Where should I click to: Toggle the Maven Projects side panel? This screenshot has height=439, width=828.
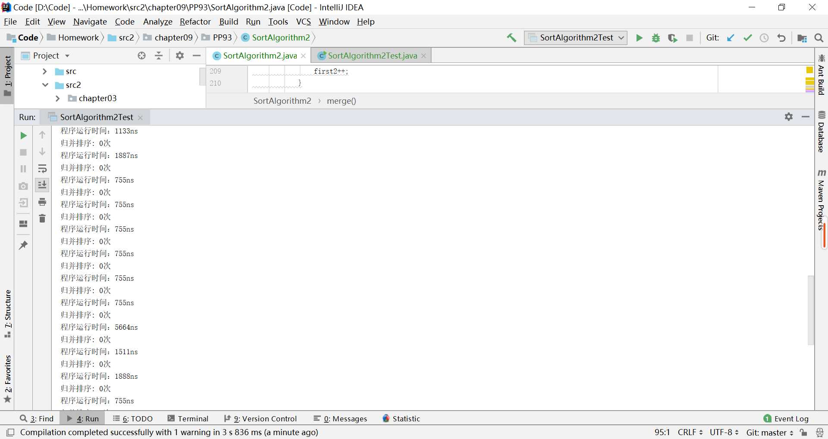(x=822, y=200)
